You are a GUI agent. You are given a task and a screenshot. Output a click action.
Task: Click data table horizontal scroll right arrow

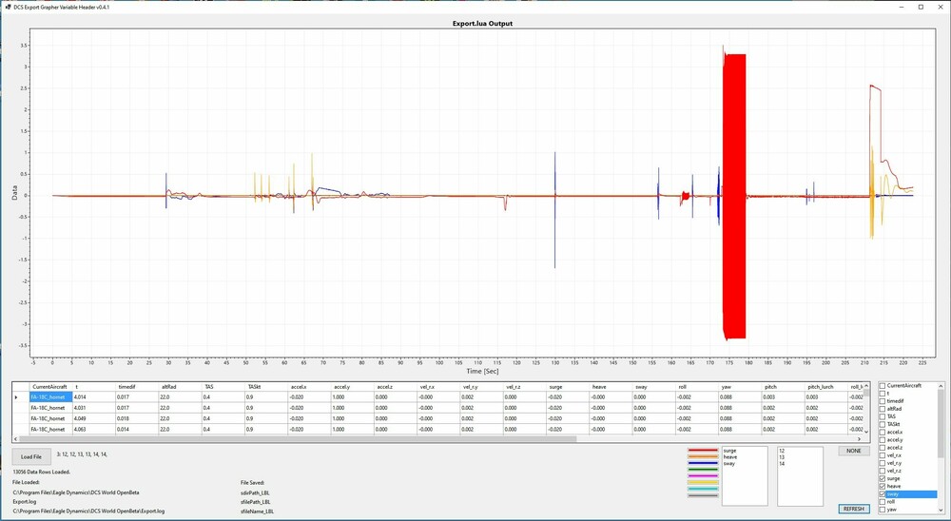859,438
